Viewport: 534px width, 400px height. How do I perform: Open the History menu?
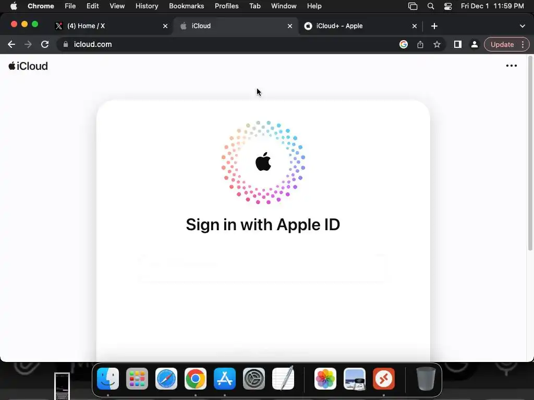click(147, 6)
